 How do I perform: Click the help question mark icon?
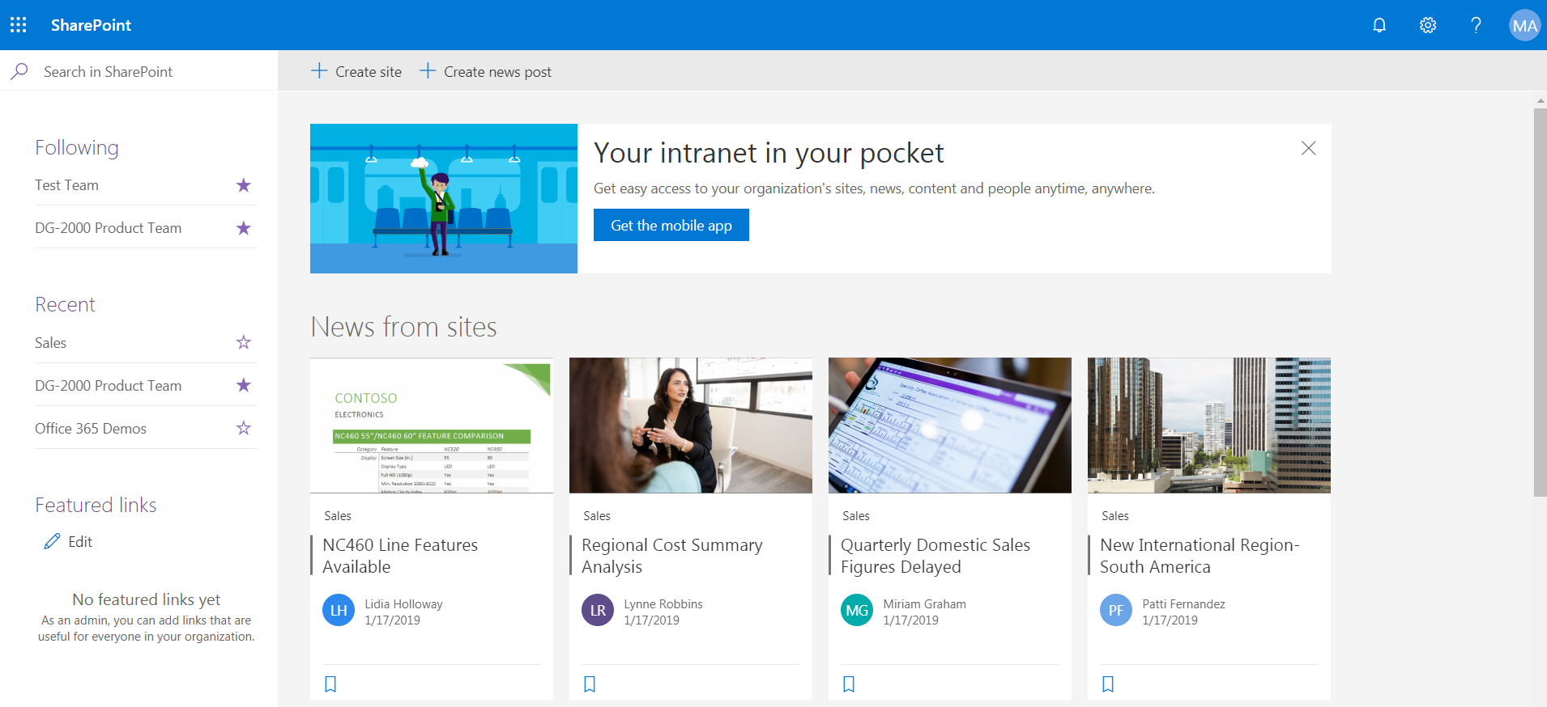click(x=1476, y=25)
